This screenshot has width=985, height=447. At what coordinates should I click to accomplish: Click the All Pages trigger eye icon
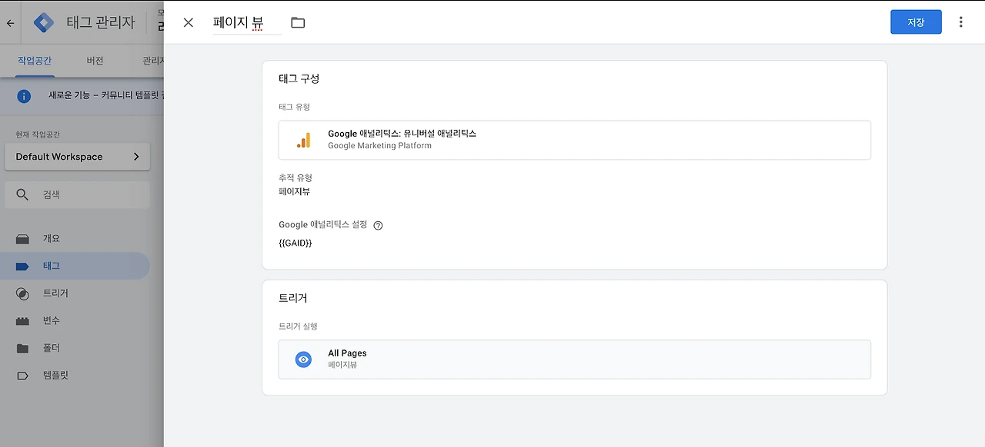click(304, 359)
